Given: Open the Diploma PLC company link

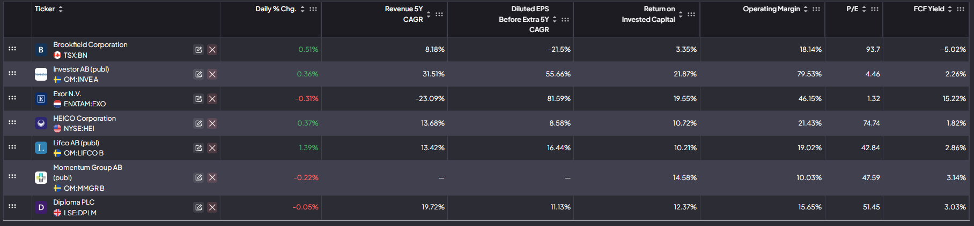Looking at the screenshot, I should (73, 202).
